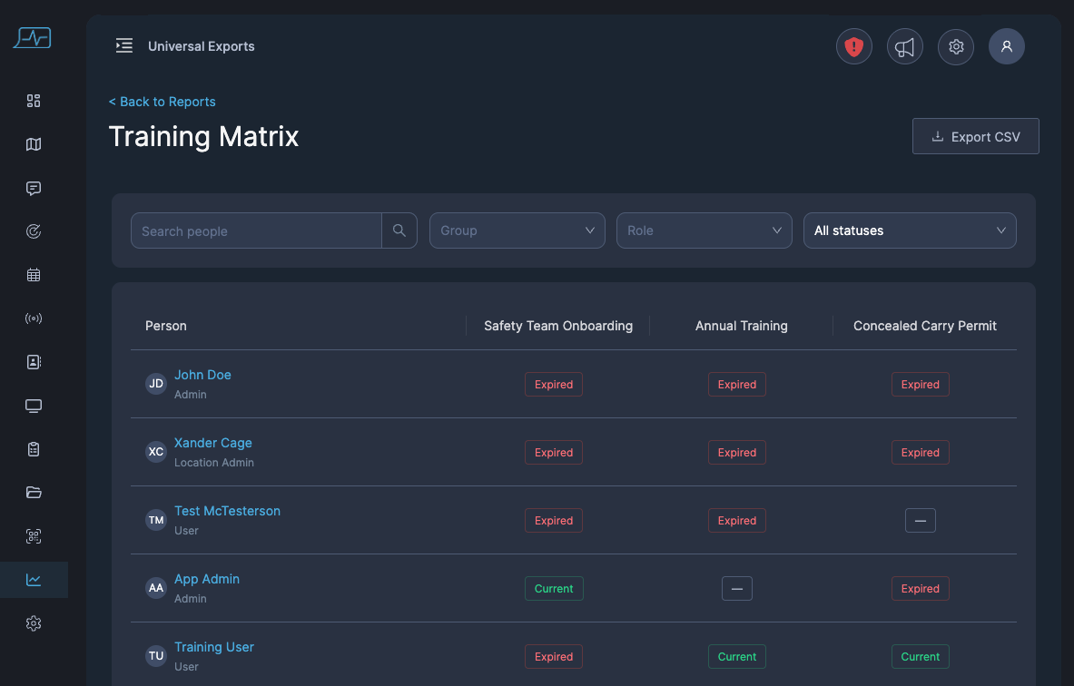Expand the Role filter dropdown
Image resolution: width=1074 pixels, height=686 pixels.
tap(705, 230)
